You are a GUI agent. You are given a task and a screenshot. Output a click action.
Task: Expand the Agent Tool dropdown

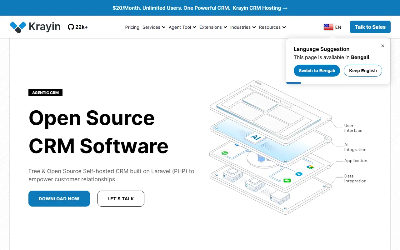(182, 27)
